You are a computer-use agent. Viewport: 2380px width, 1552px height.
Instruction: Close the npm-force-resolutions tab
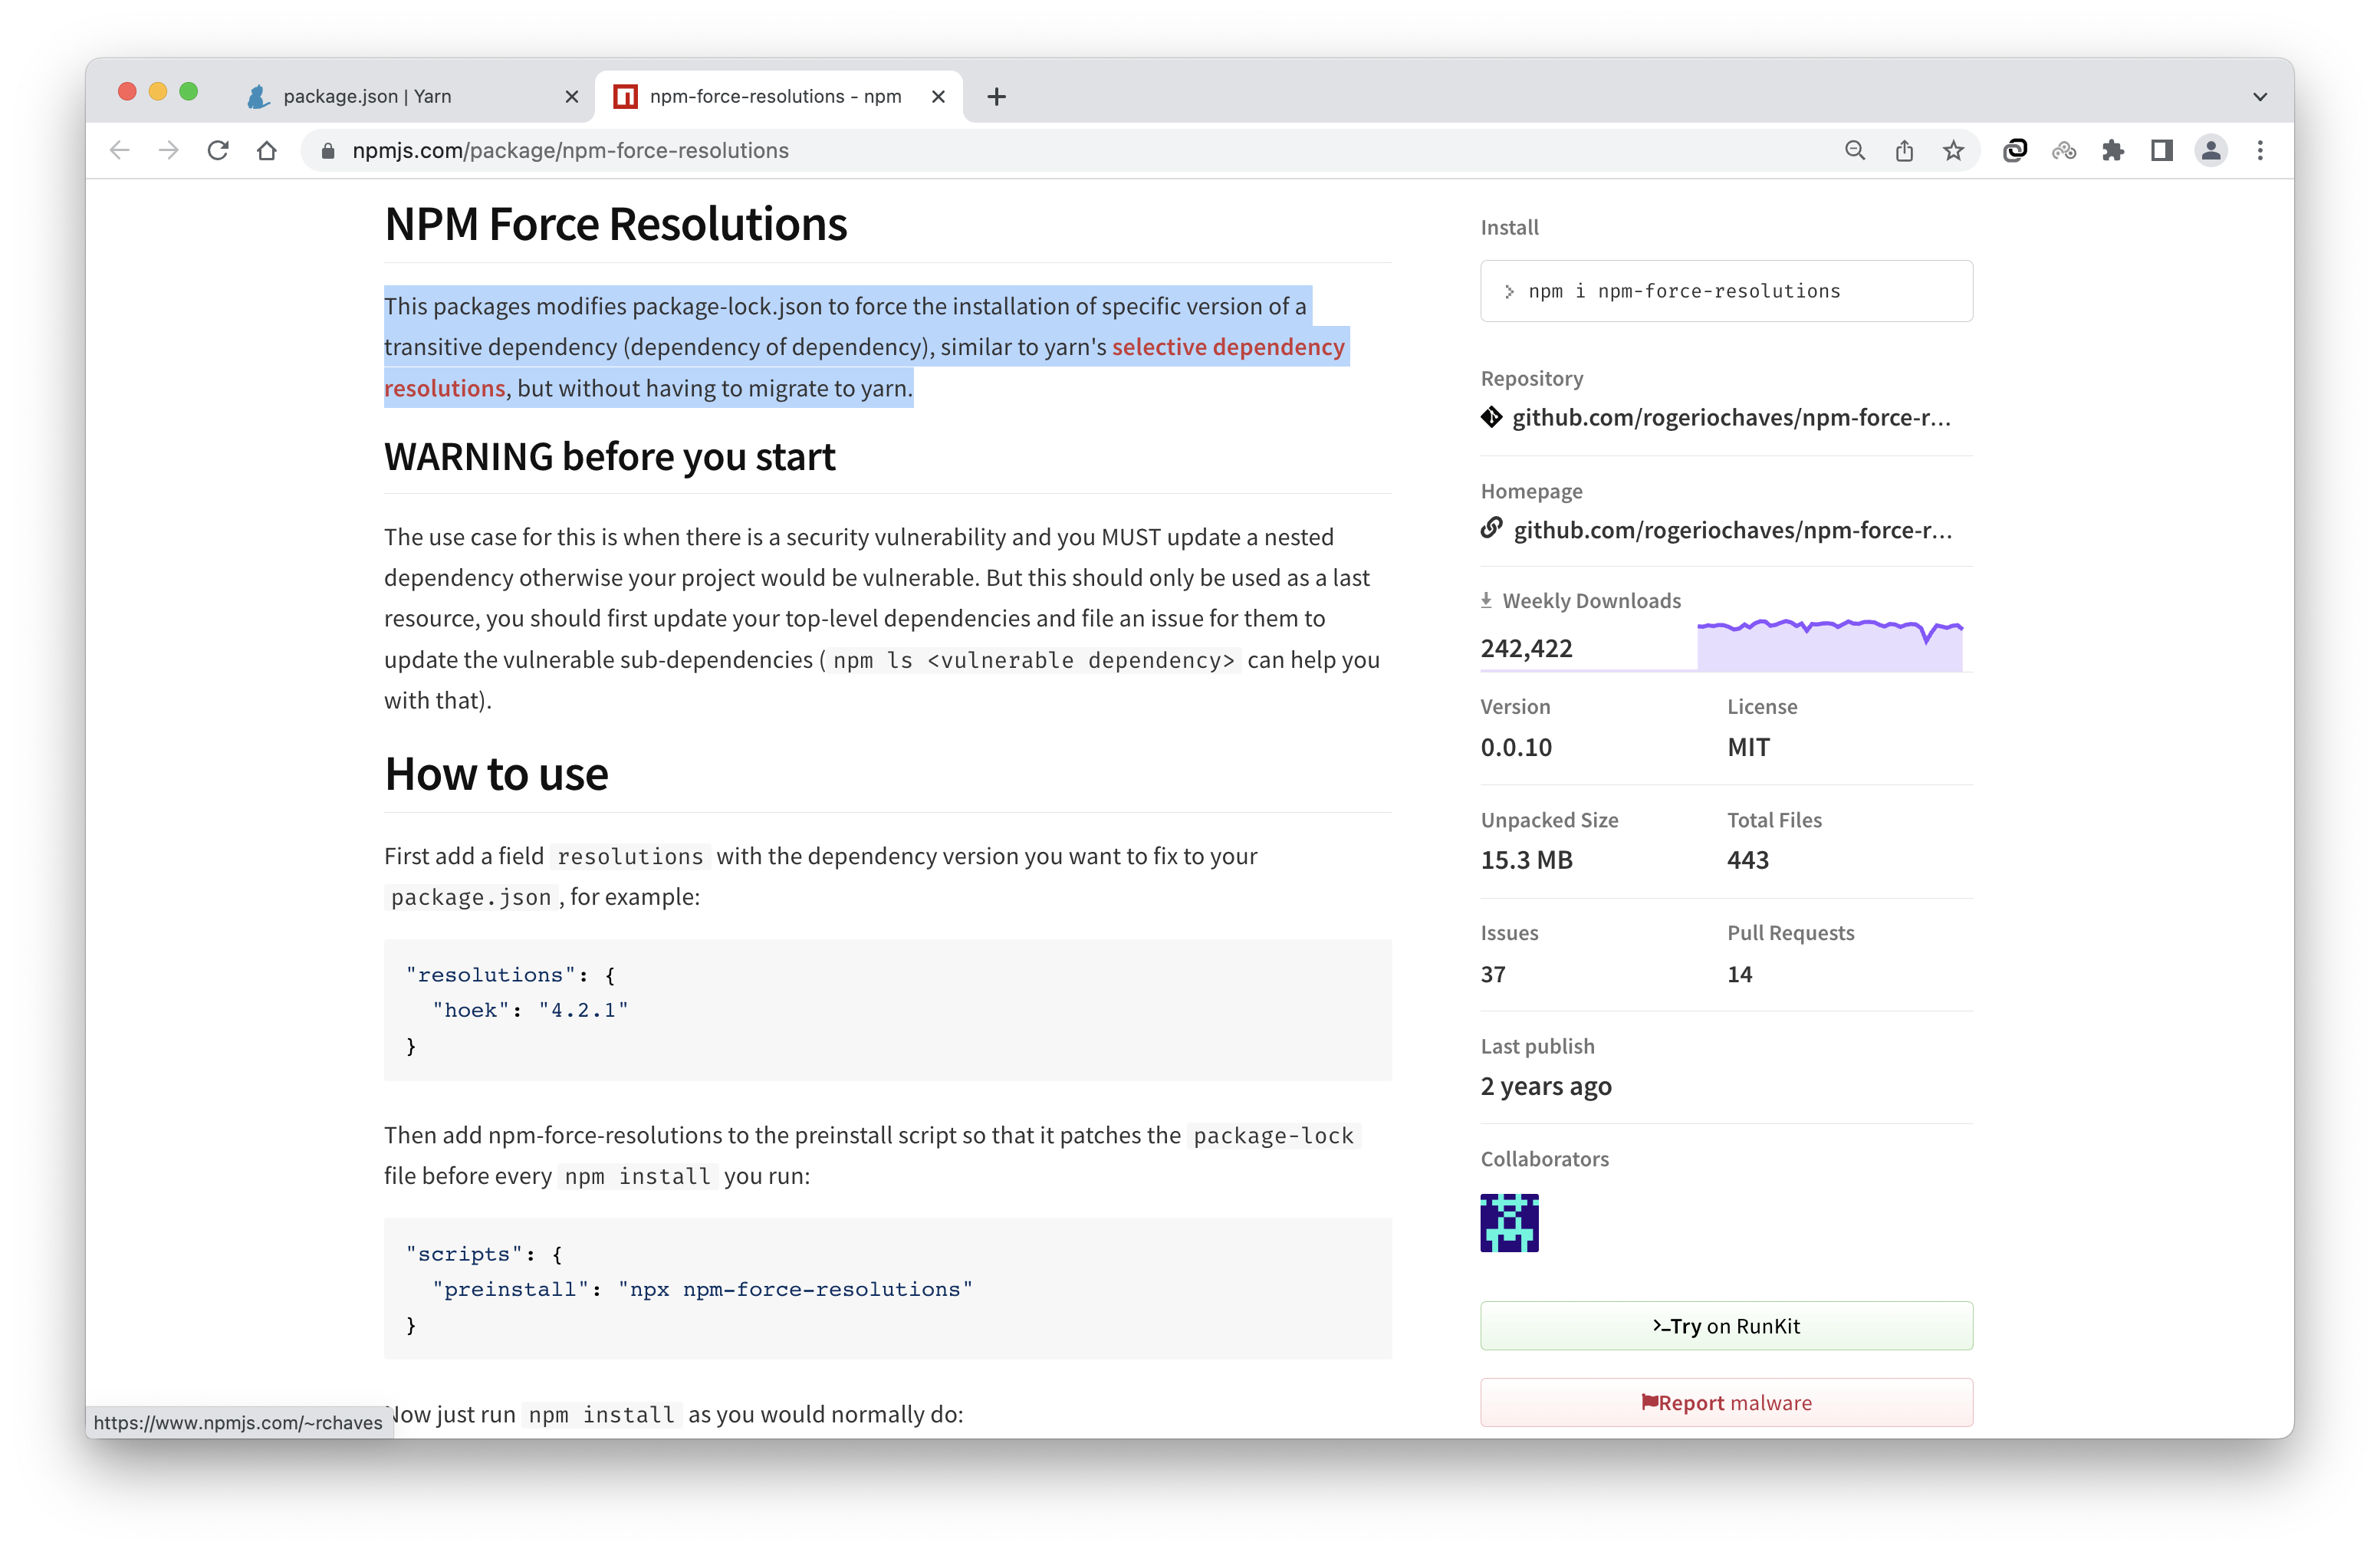tap(938, 97)
